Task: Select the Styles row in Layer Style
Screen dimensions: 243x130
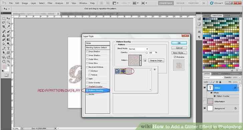Action: pyautogui.click(x=97, y=43)
